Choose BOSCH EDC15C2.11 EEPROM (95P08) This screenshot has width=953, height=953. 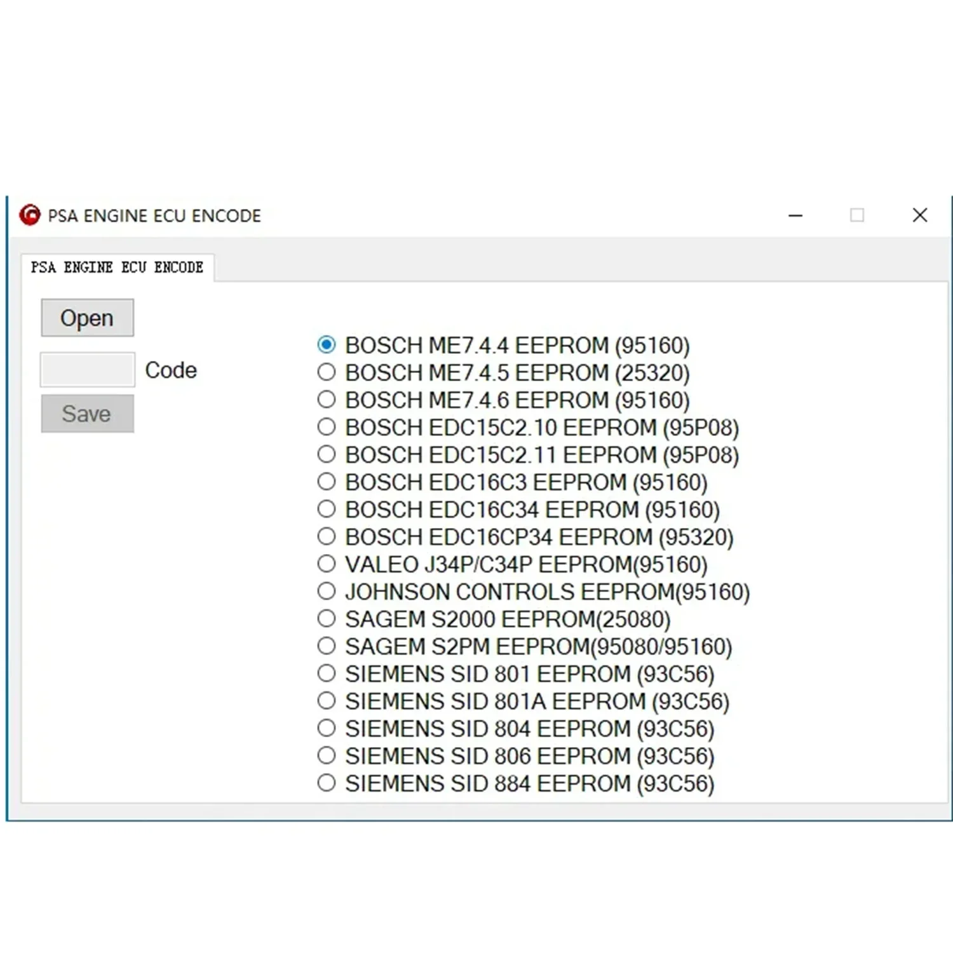(528, 454)
